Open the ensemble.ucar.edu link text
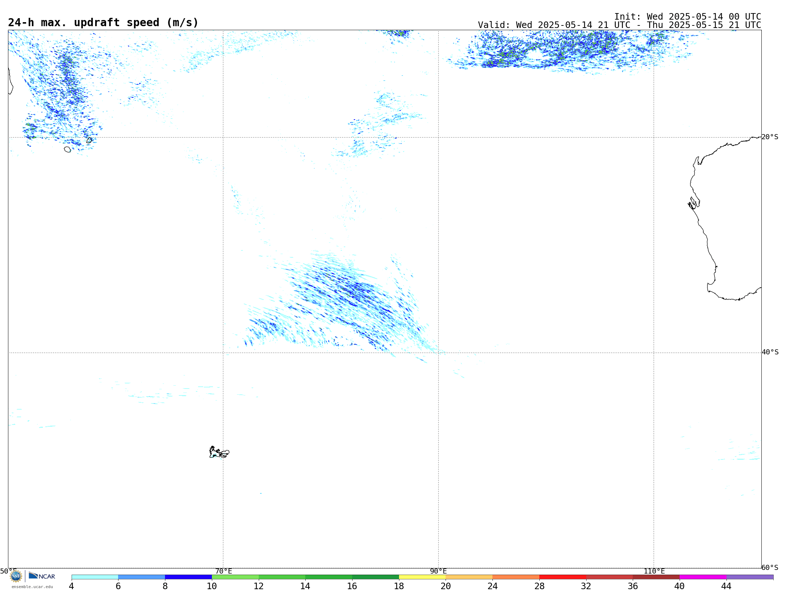The image size is (785, 591). coord(32,587)
